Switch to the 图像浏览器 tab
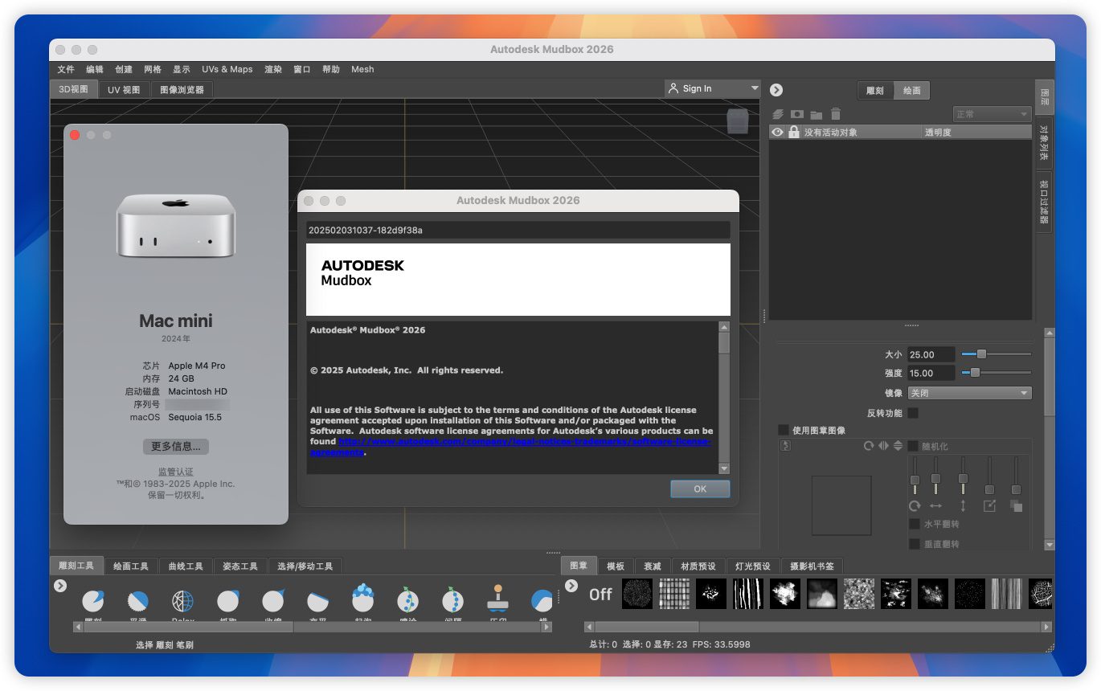The image size is (1101, 691). (182, 90)
